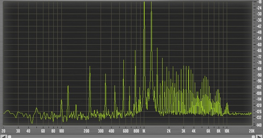Click the -90 dB level label
Screen dimensions: 263x138
259,75
